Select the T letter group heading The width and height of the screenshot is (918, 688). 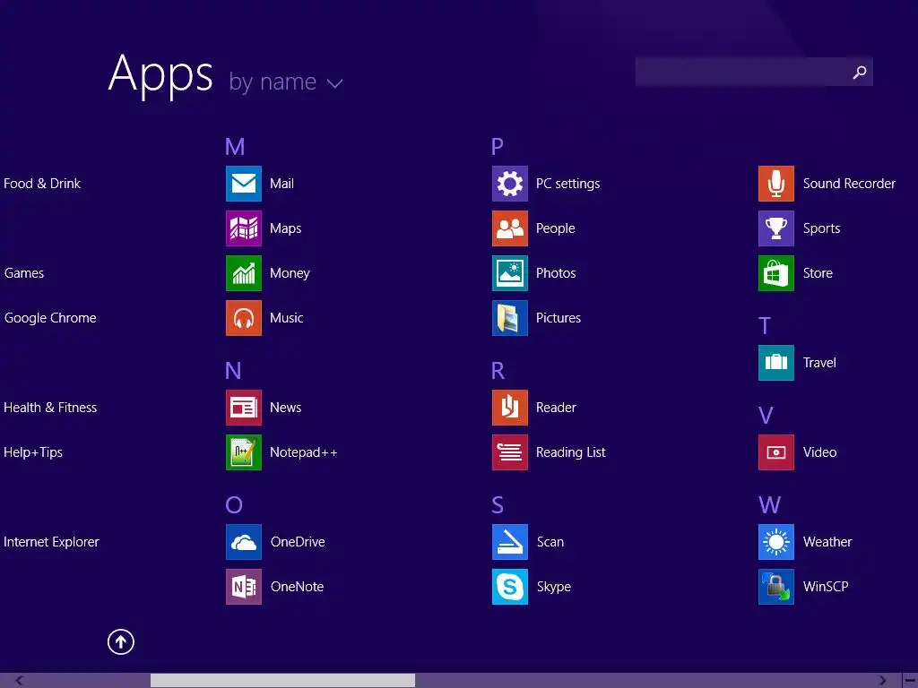(x=765, y=326)
